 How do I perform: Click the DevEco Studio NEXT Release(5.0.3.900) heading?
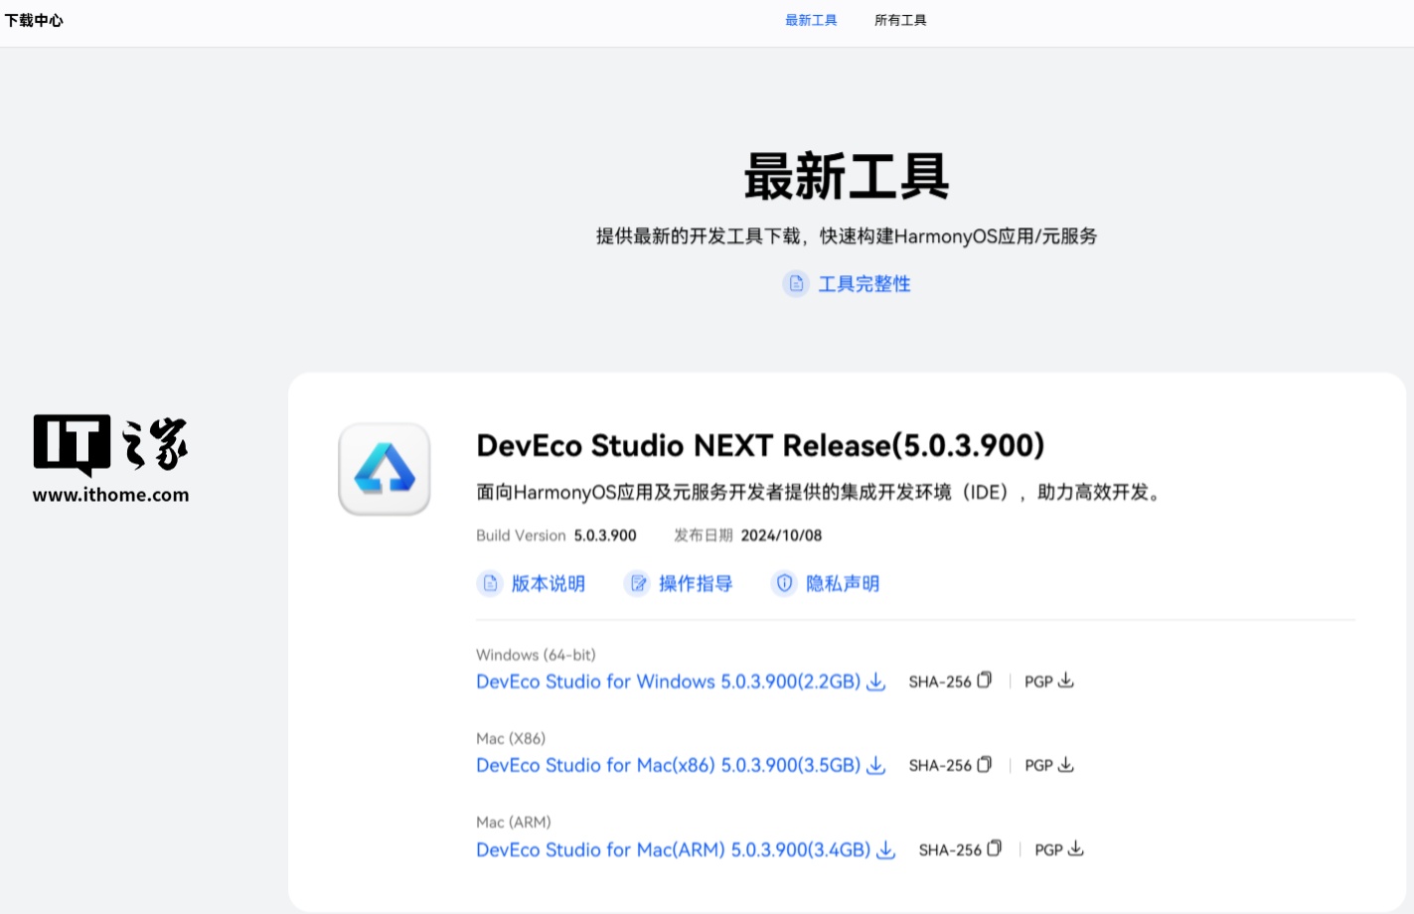[x=760, y=445]
